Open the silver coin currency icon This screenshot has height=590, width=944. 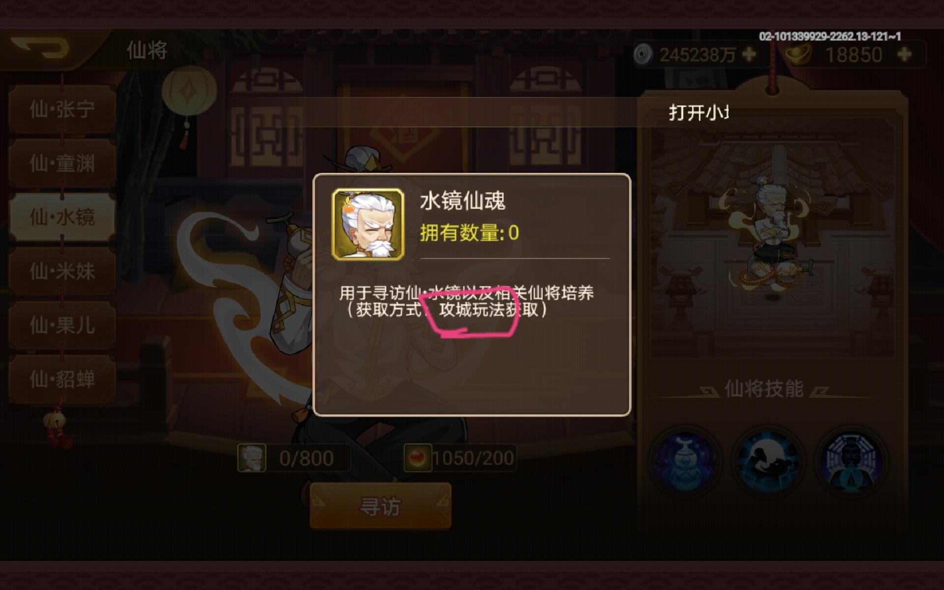(643, 54)
